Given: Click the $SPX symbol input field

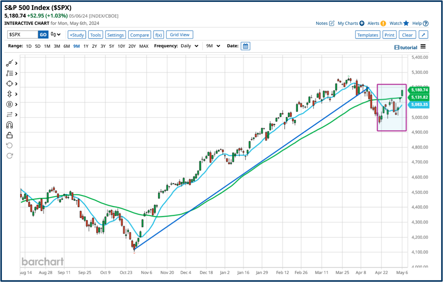Looking at the screenshot, I should (x=23, y=34).
